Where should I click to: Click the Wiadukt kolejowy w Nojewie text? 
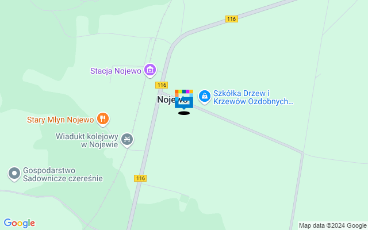(x=87, y=140)
